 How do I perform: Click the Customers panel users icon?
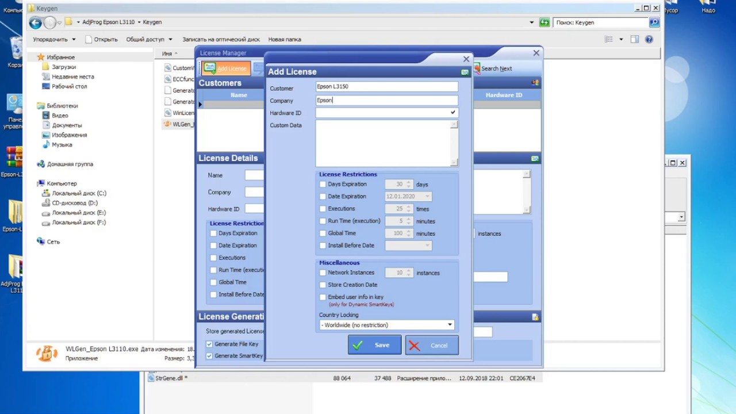535,83
